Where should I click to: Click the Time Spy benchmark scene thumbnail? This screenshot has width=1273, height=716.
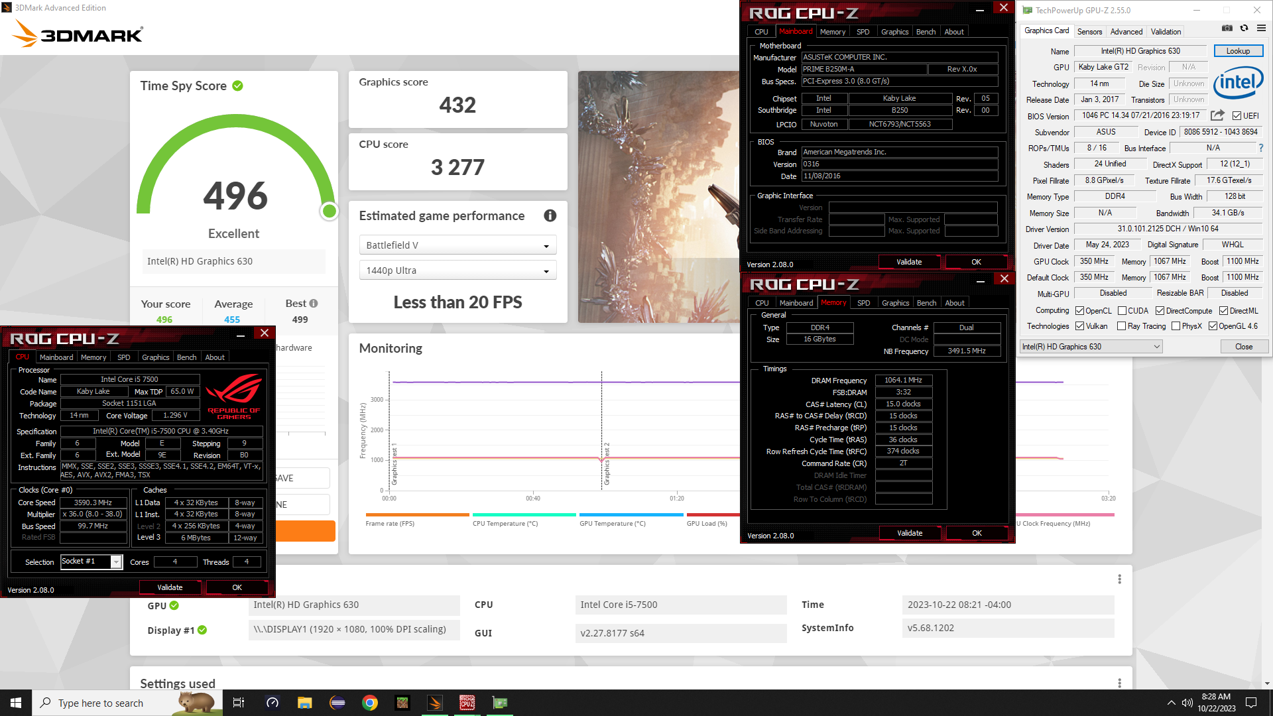[658, 197]
